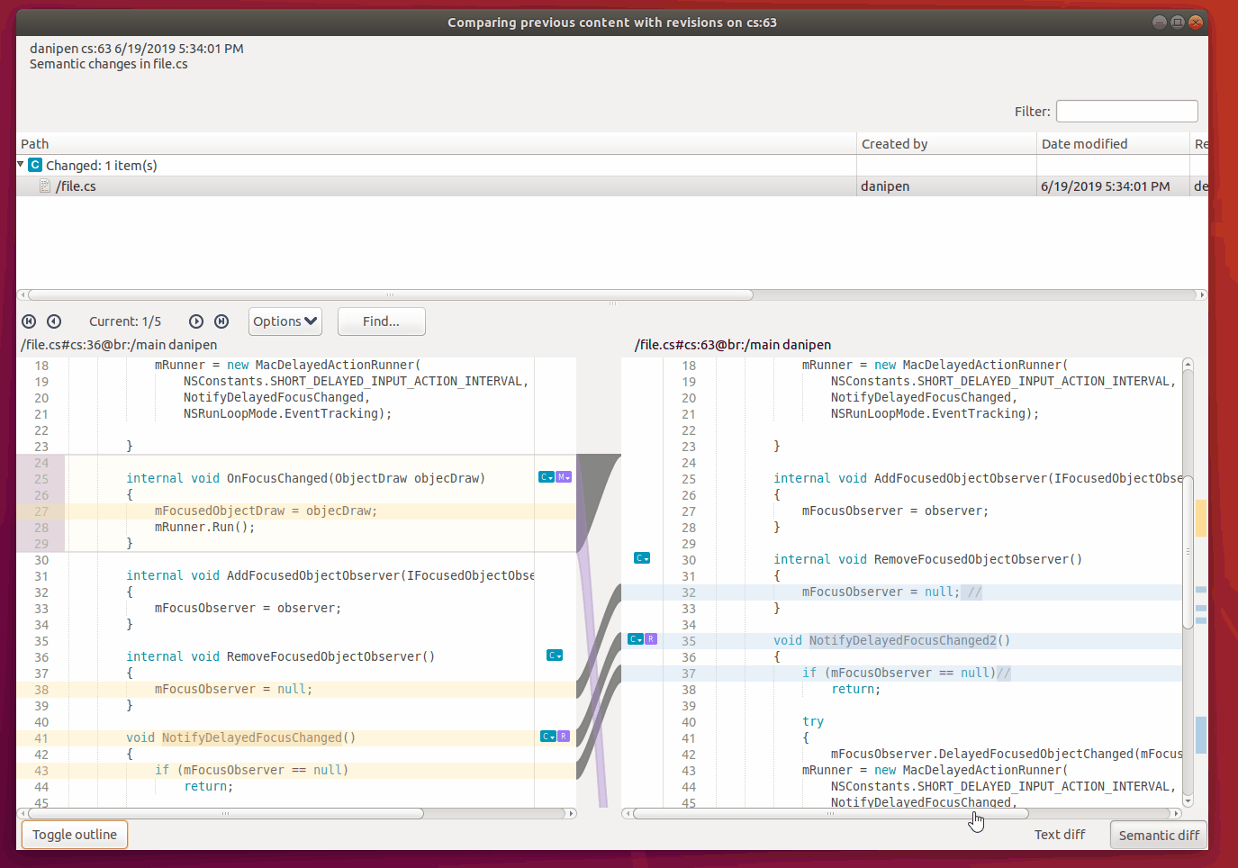
Task: Click the C badge beside RemoveFocusedObjectObserver
Action: (x=554, y=656)
